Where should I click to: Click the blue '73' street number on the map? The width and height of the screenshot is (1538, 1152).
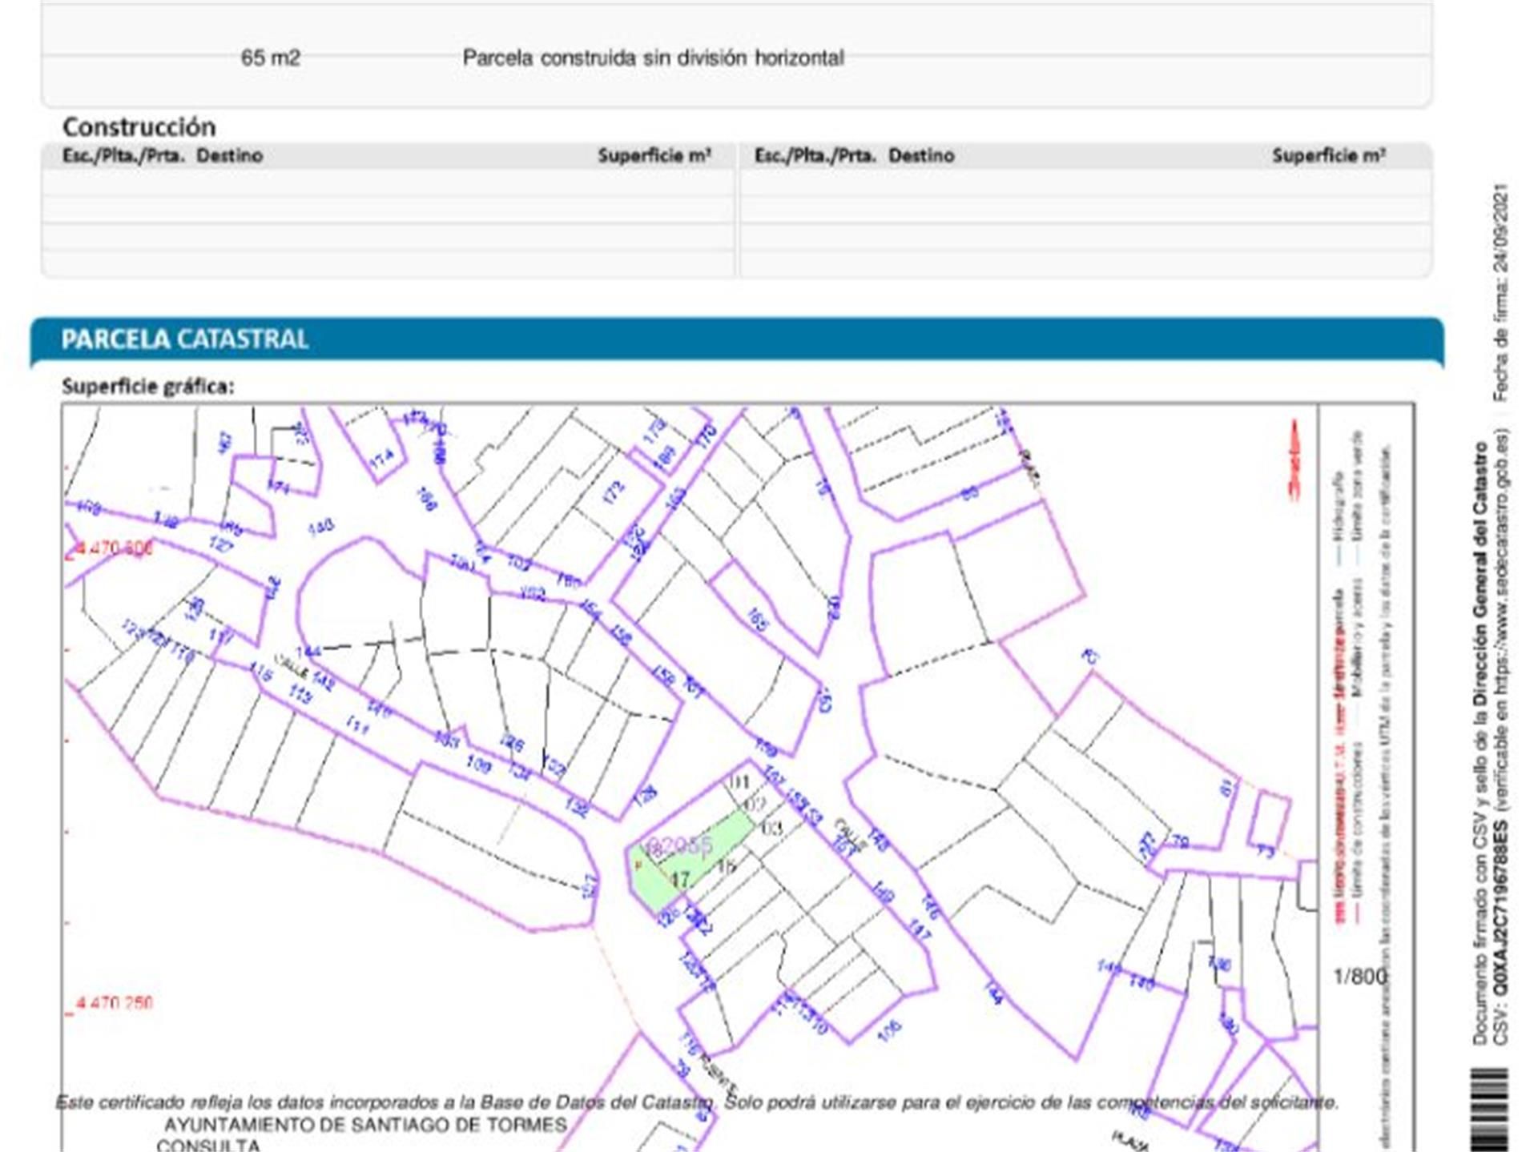point(1265,851)
